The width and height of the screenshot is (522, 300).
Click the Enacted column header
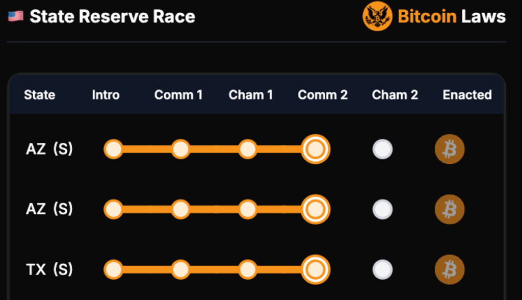coord(467,95)
